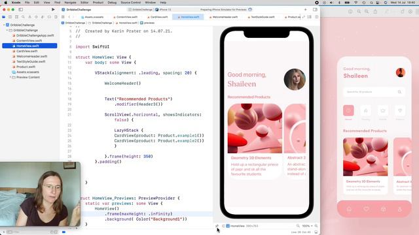Click the plus button in Xcode toolbar
The image size is (419, 235).
(x=306, y=10)
